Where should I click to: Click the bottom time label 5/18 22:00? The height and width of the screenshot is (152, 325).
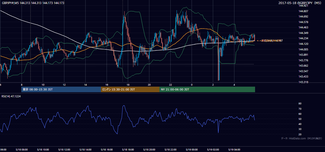[x=171, y=149]
